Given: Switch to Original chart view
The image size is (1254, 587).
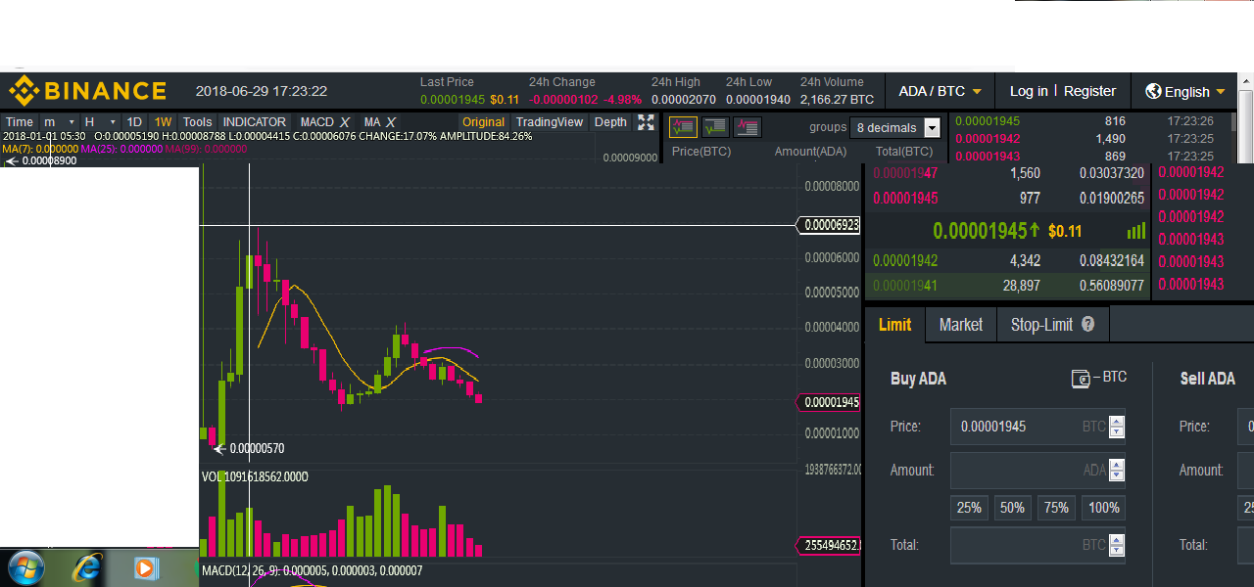Looking at the screenshot, I should 483,122.
